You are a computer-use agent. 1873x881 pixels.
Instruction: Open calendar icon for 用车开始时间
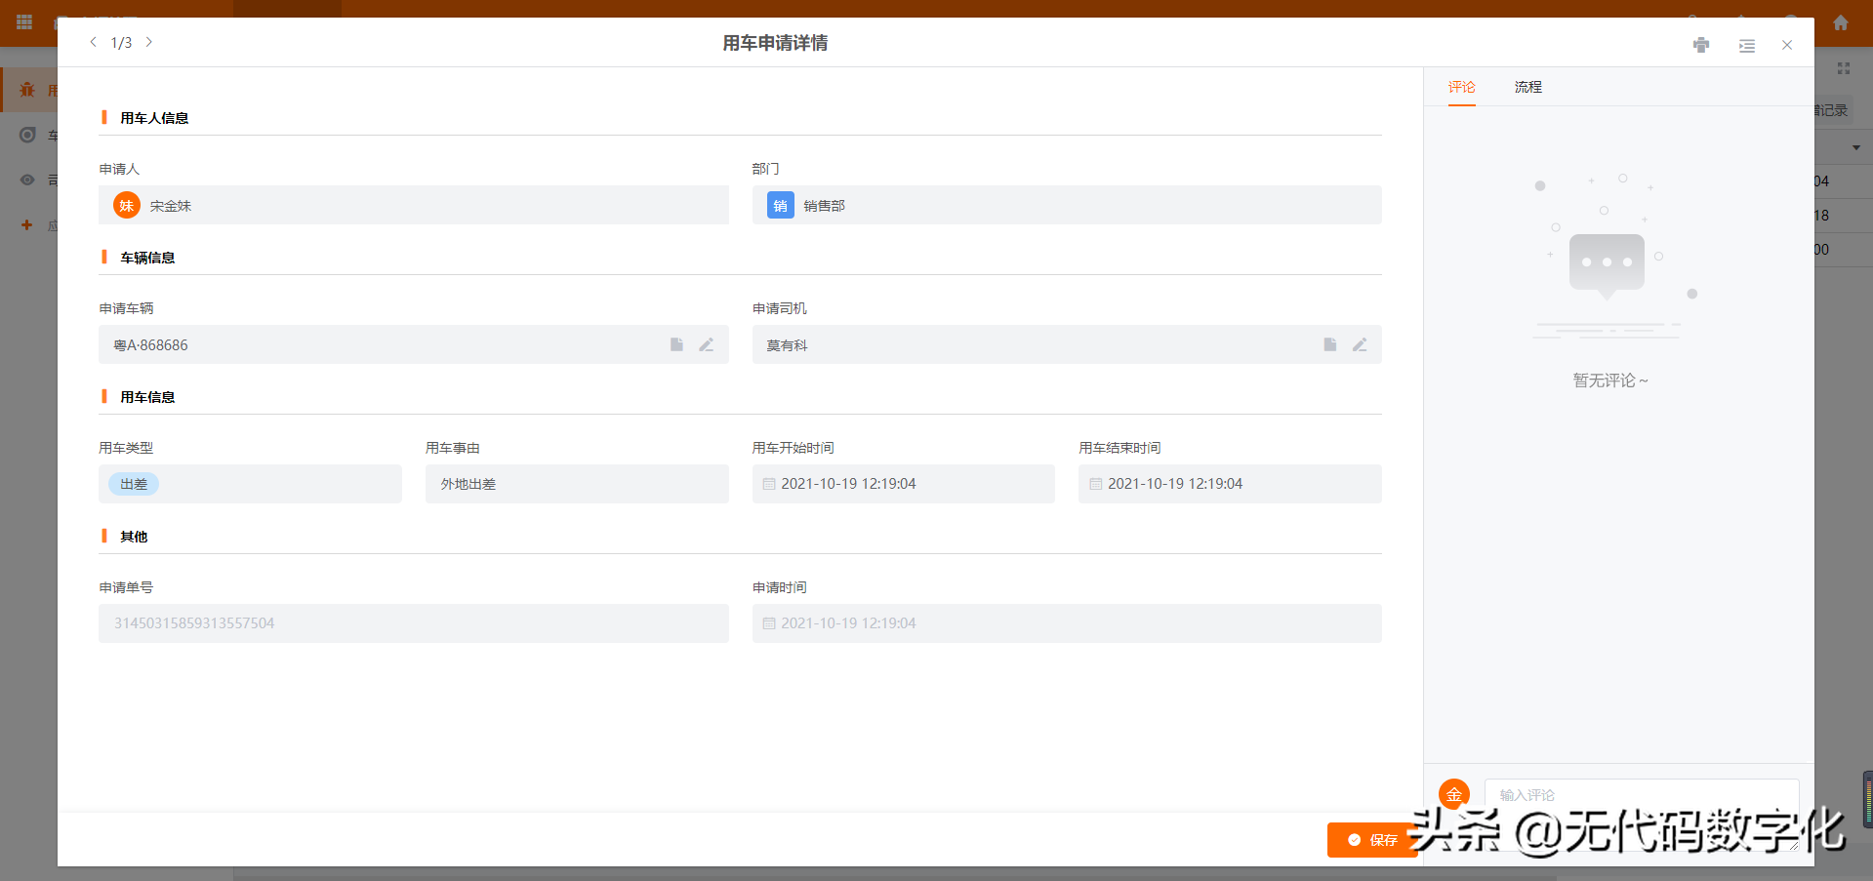[x=769, y=484]
